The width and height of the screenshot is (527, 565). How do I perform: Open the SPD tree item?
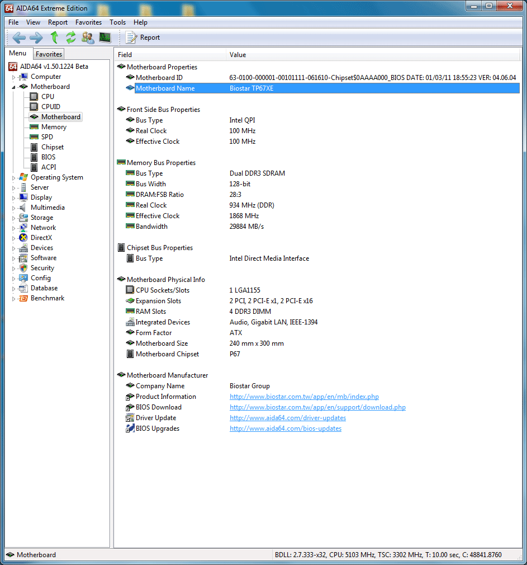coord(47,137)
